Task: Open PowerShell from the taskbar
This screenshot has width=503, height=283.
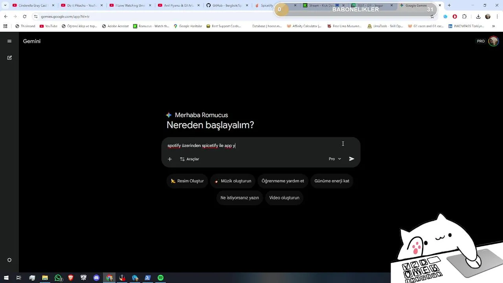Action: pyautogui.click(x=148, y=278)
